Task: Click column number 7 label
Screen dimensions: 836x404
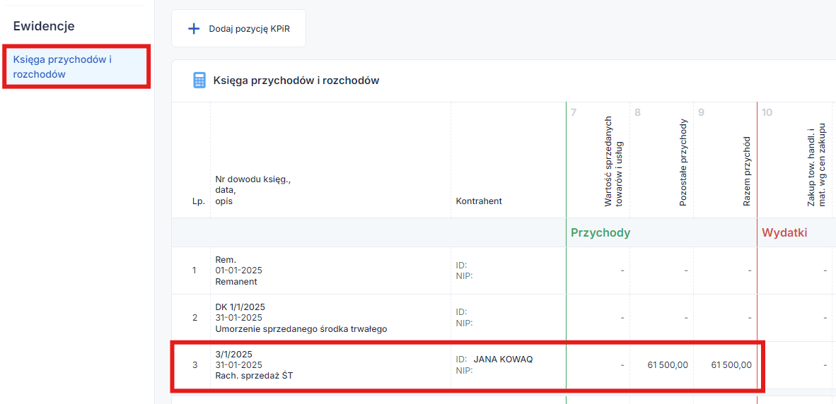Action: pyautogui.click(x=574, y=112)
